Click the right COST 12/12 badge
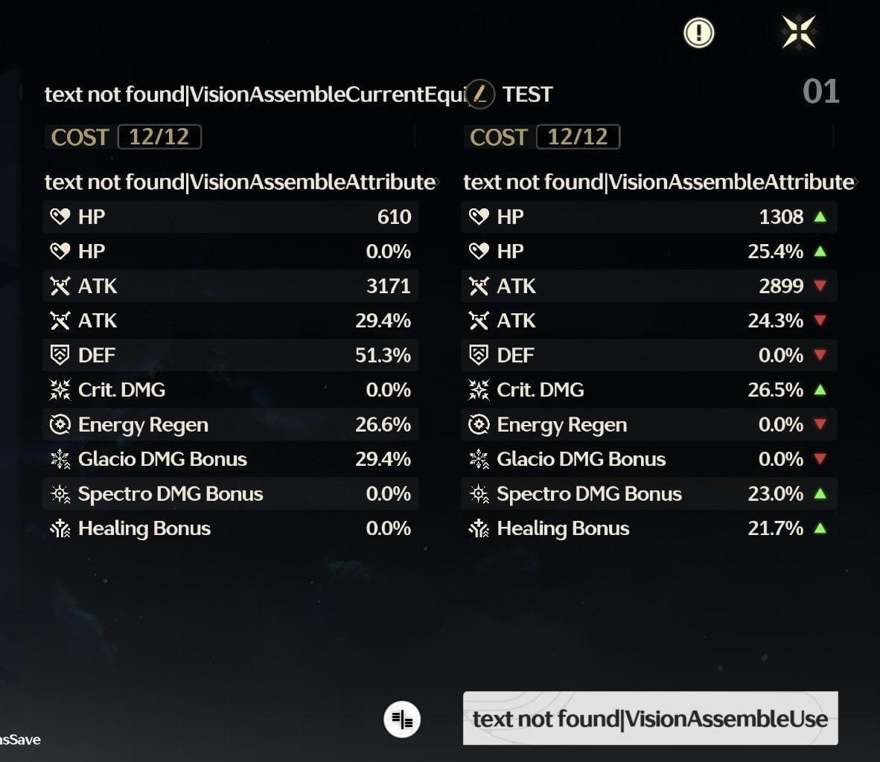 coord(542,137)
